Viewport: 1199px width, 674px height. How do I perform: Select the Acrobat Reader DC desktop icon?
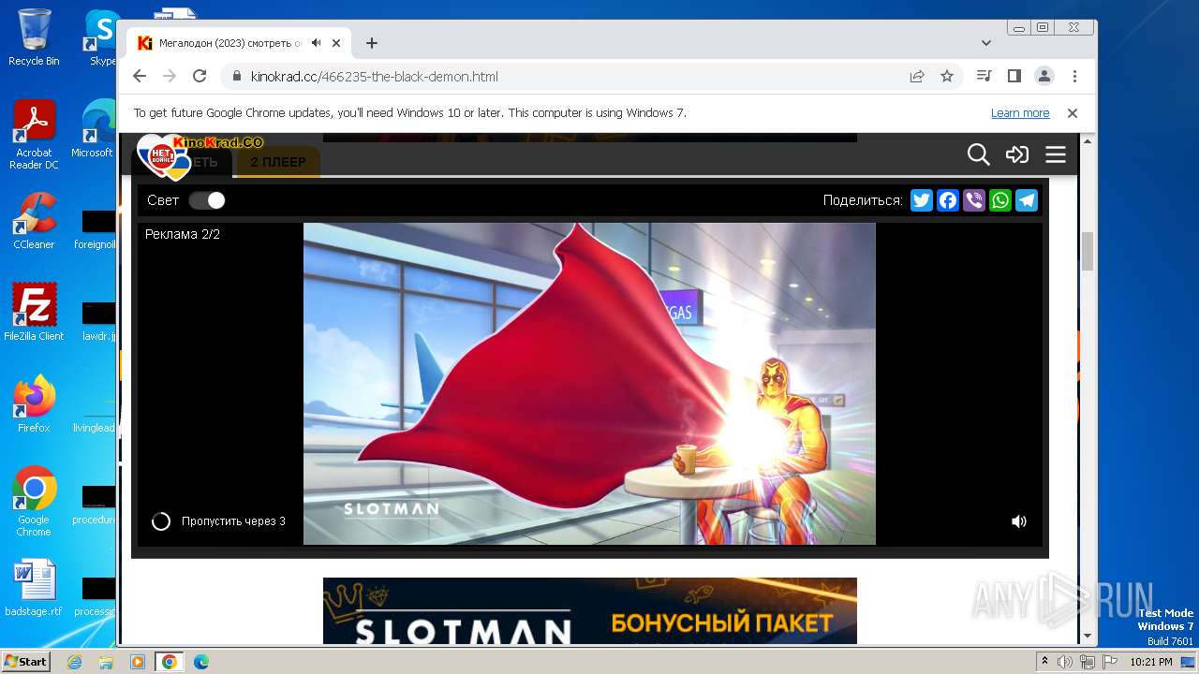pyautogui.click(x=34, y=136)
